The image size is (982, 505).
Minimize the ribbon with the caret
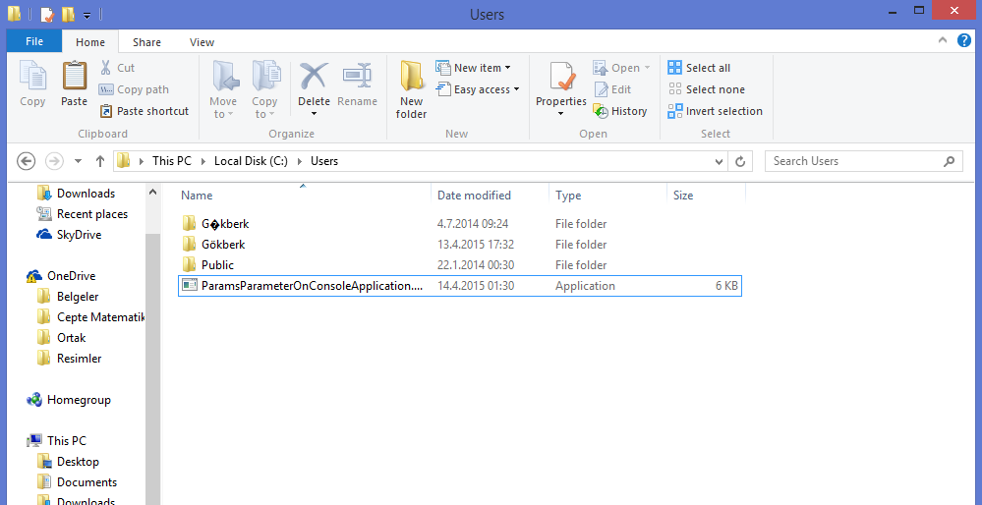point(943,40)
